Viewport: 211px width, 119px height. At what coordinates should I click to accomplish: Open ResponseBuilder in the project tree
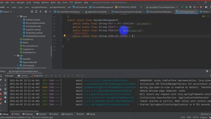[x=30, y=62]
